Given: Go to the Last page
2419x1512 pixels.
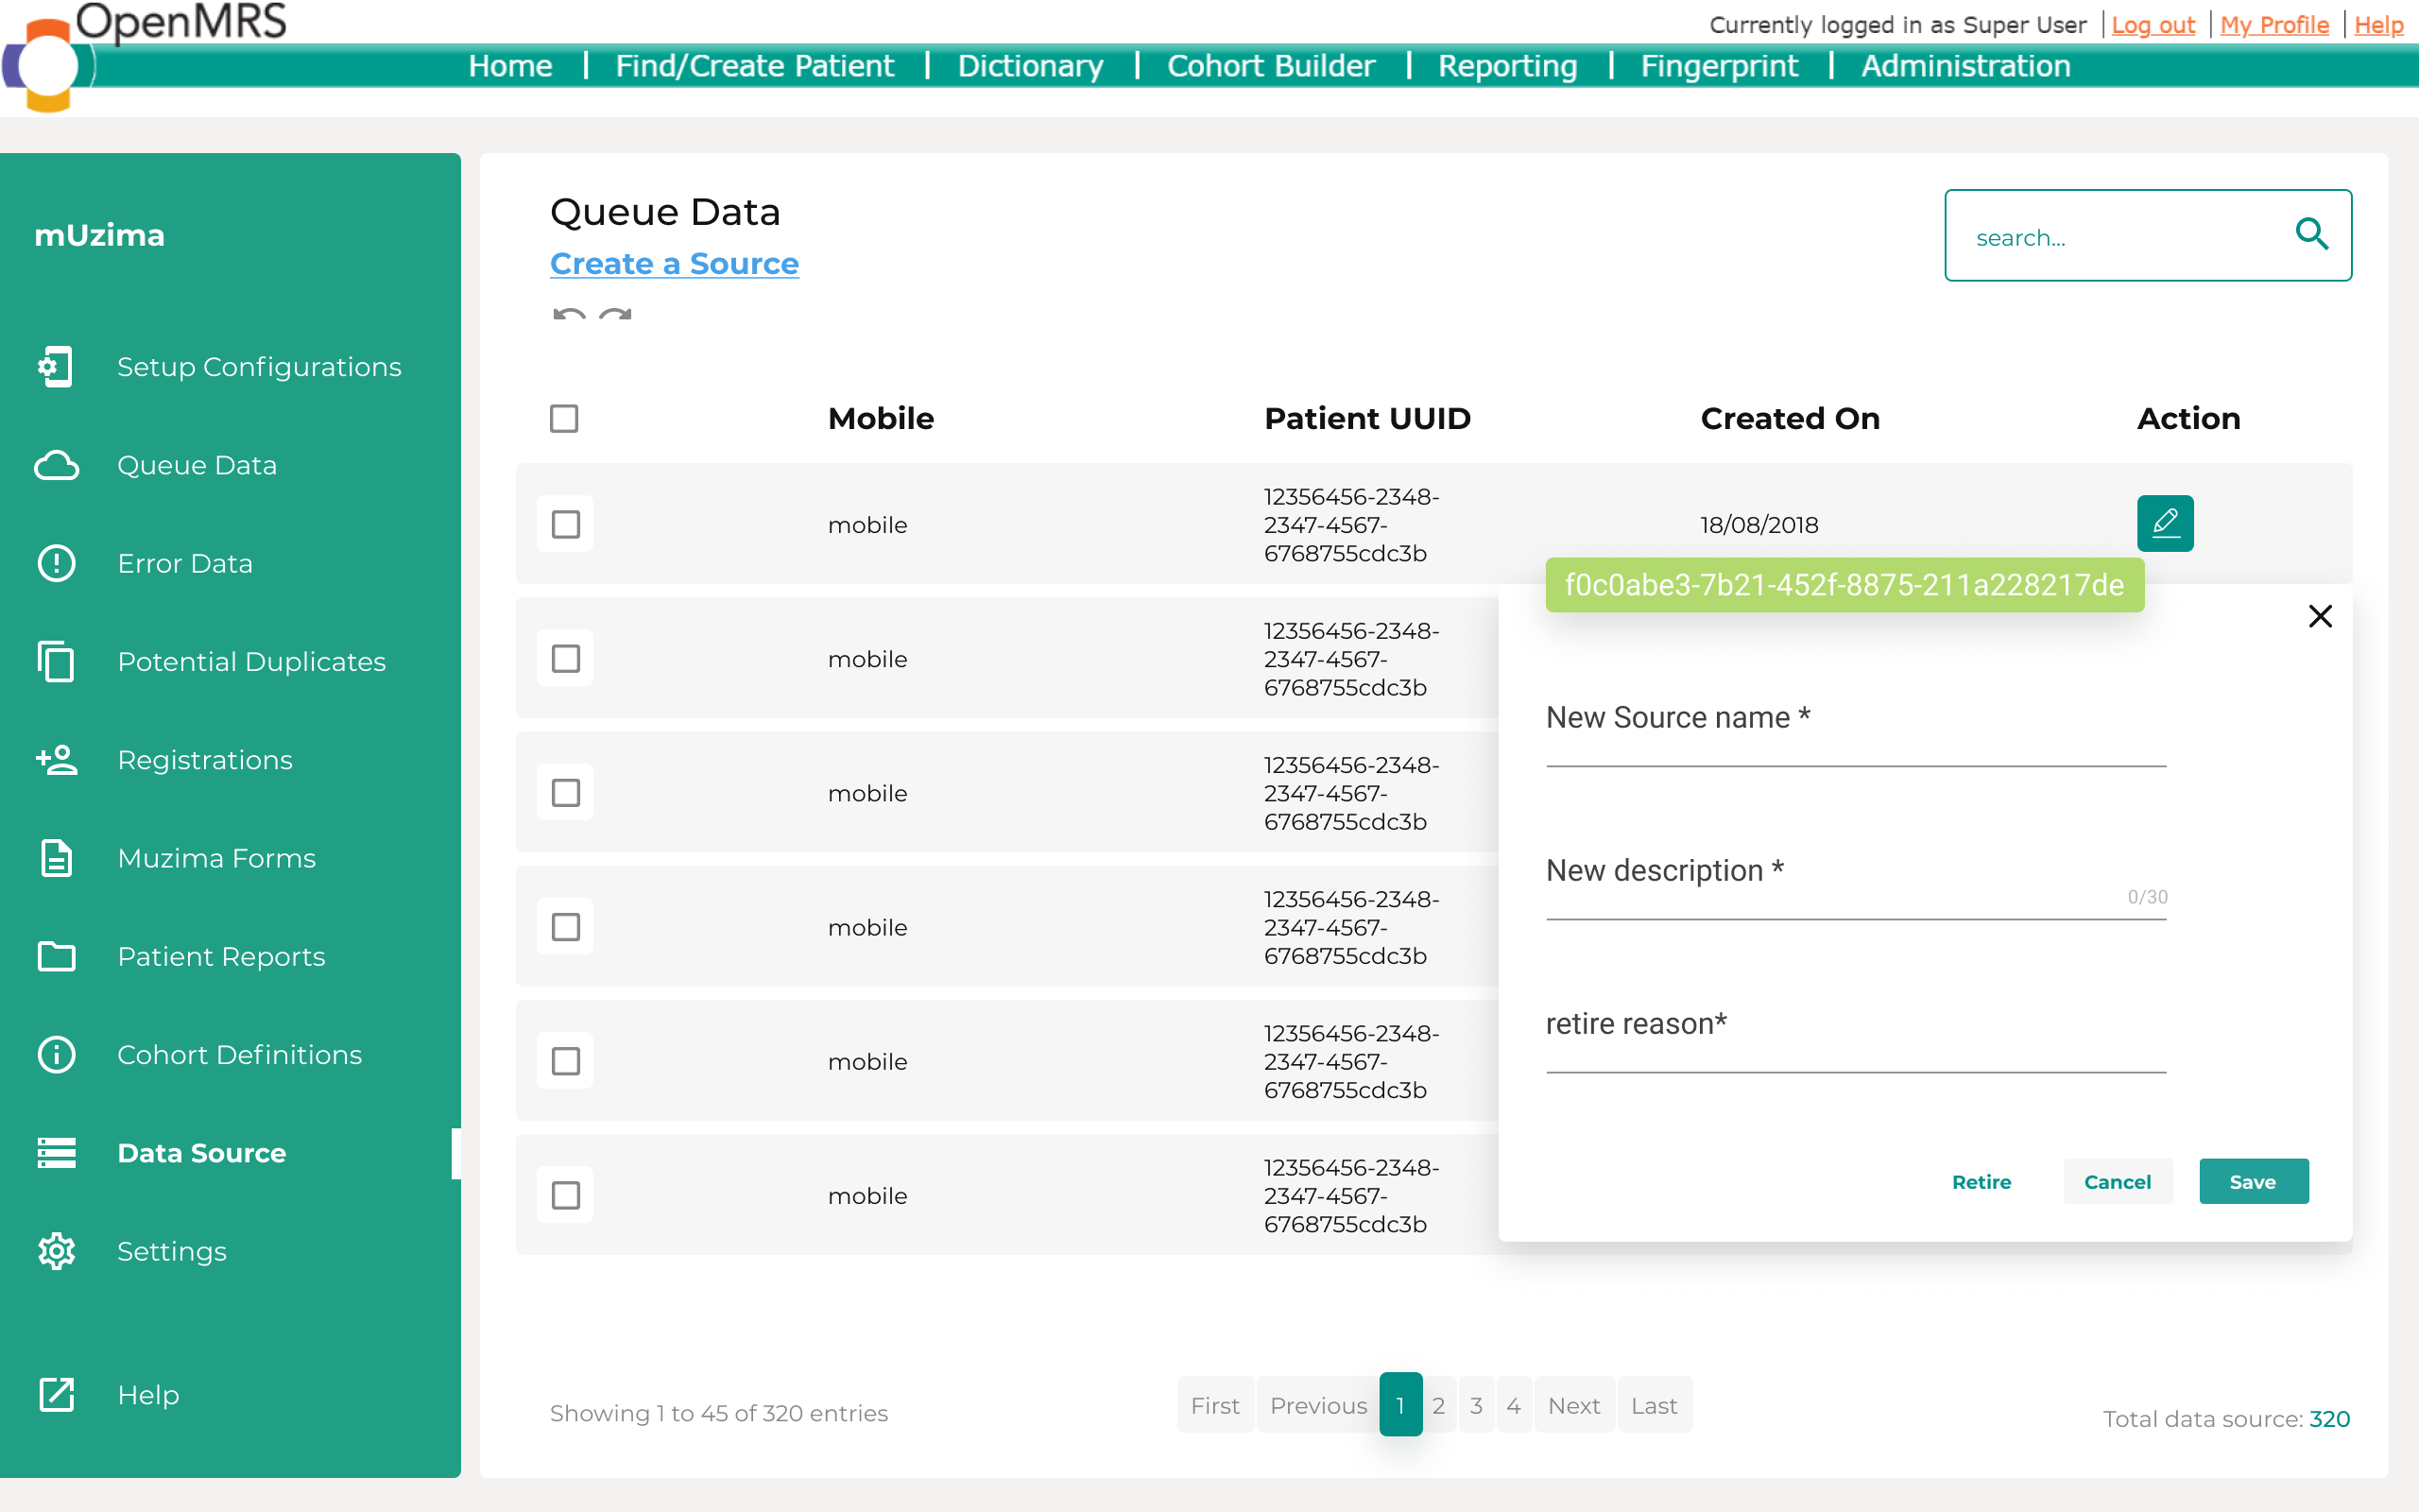Looking at the screenshot, I should pyautogui.click(x=1655, y=1405).
